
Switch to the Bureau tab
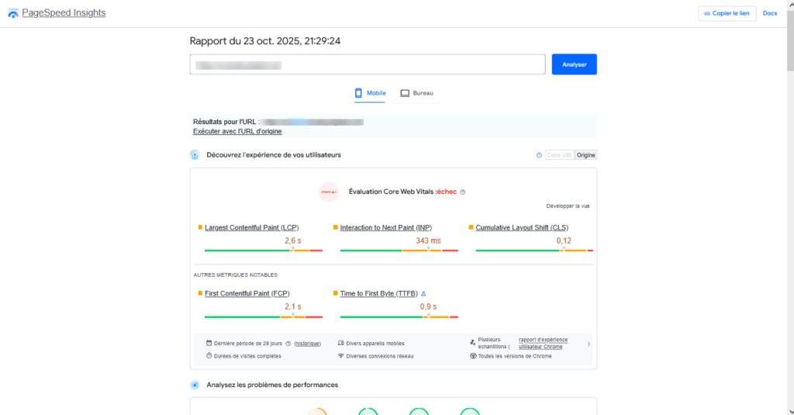pyautogui.click(x=416, y=93)
